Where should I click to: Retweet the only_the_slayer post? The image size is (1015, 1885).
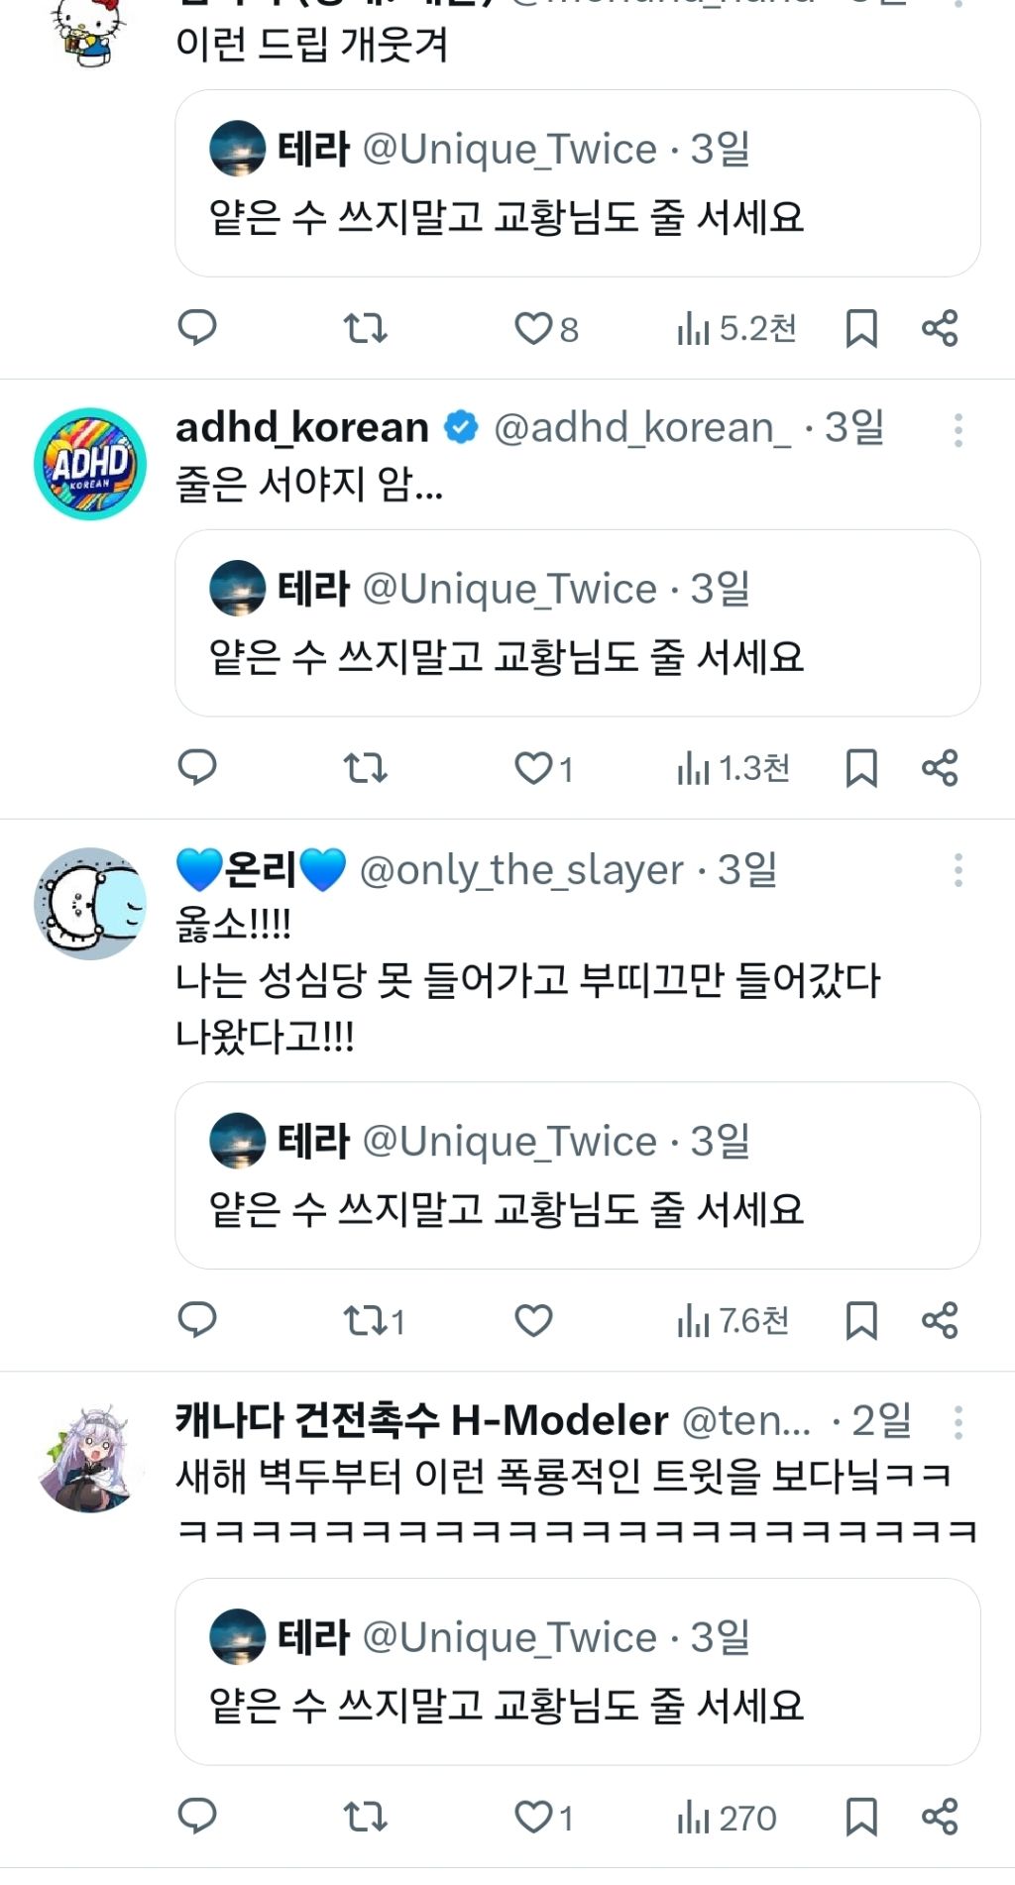tap(365, 1320)
